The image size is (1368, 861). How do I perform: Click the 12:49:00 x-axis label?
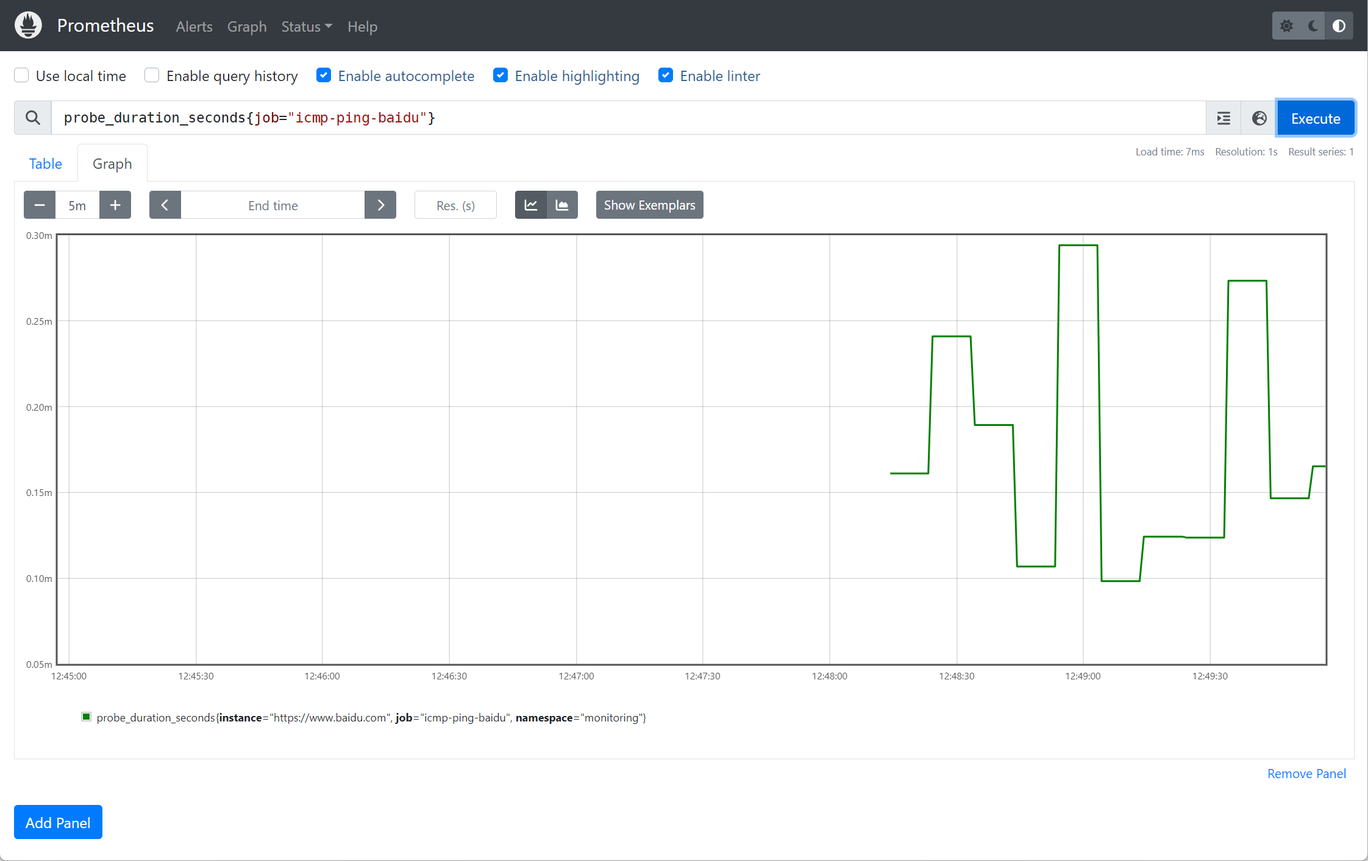[1083, 676]
